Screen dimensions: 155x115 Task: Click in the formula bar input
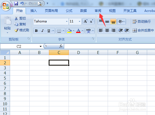(x=110, y=46)
